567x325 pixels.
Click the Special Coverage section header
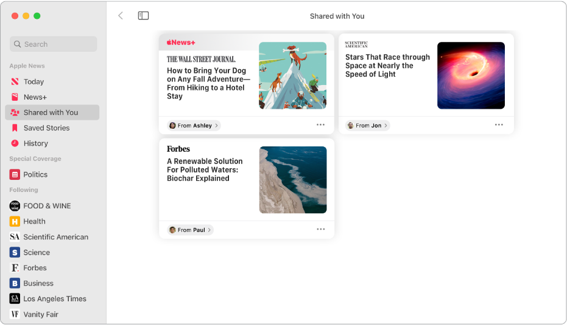(35, 159)
